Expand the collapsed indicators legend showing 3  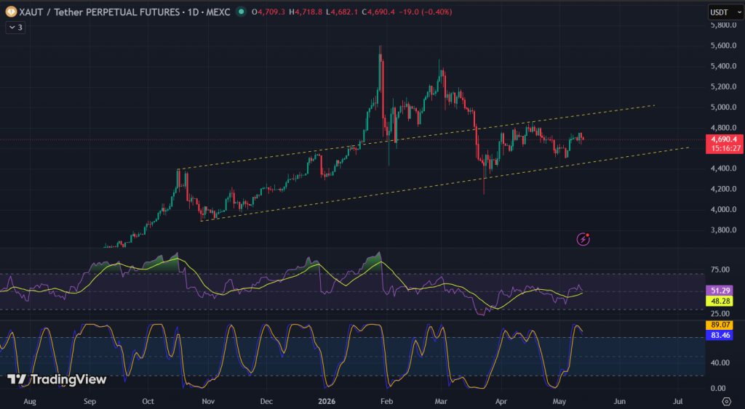(x=16, y=28)
